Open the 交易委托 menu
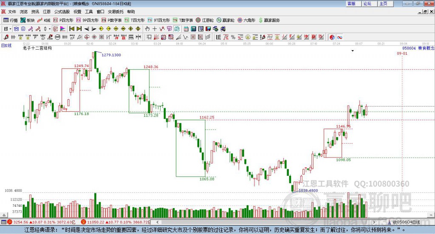435x234 pixels. pyautogui.click(x=116, y=11)
